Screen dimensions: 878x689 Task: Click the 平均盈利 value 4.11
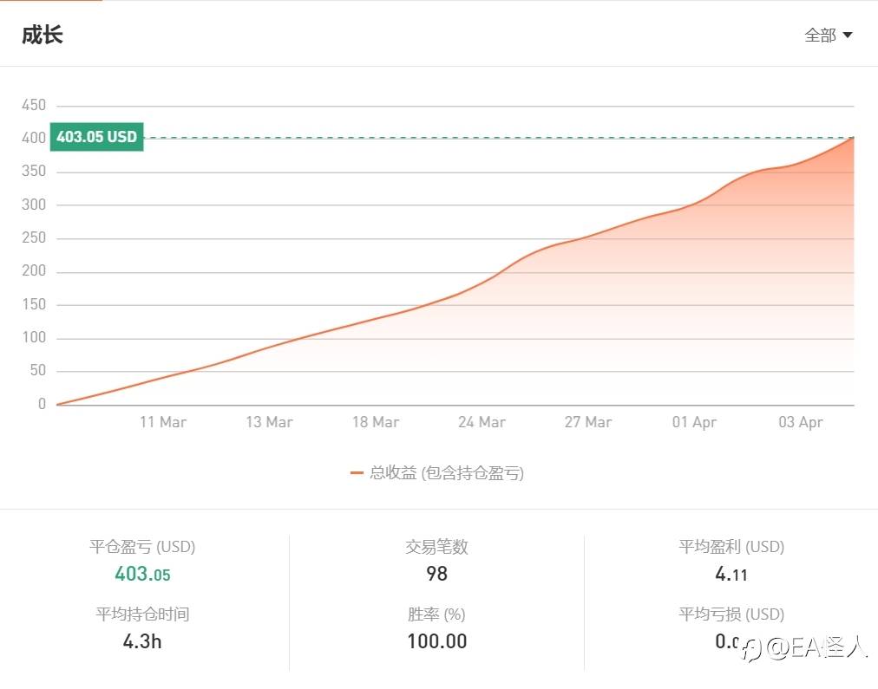(731, 574)
